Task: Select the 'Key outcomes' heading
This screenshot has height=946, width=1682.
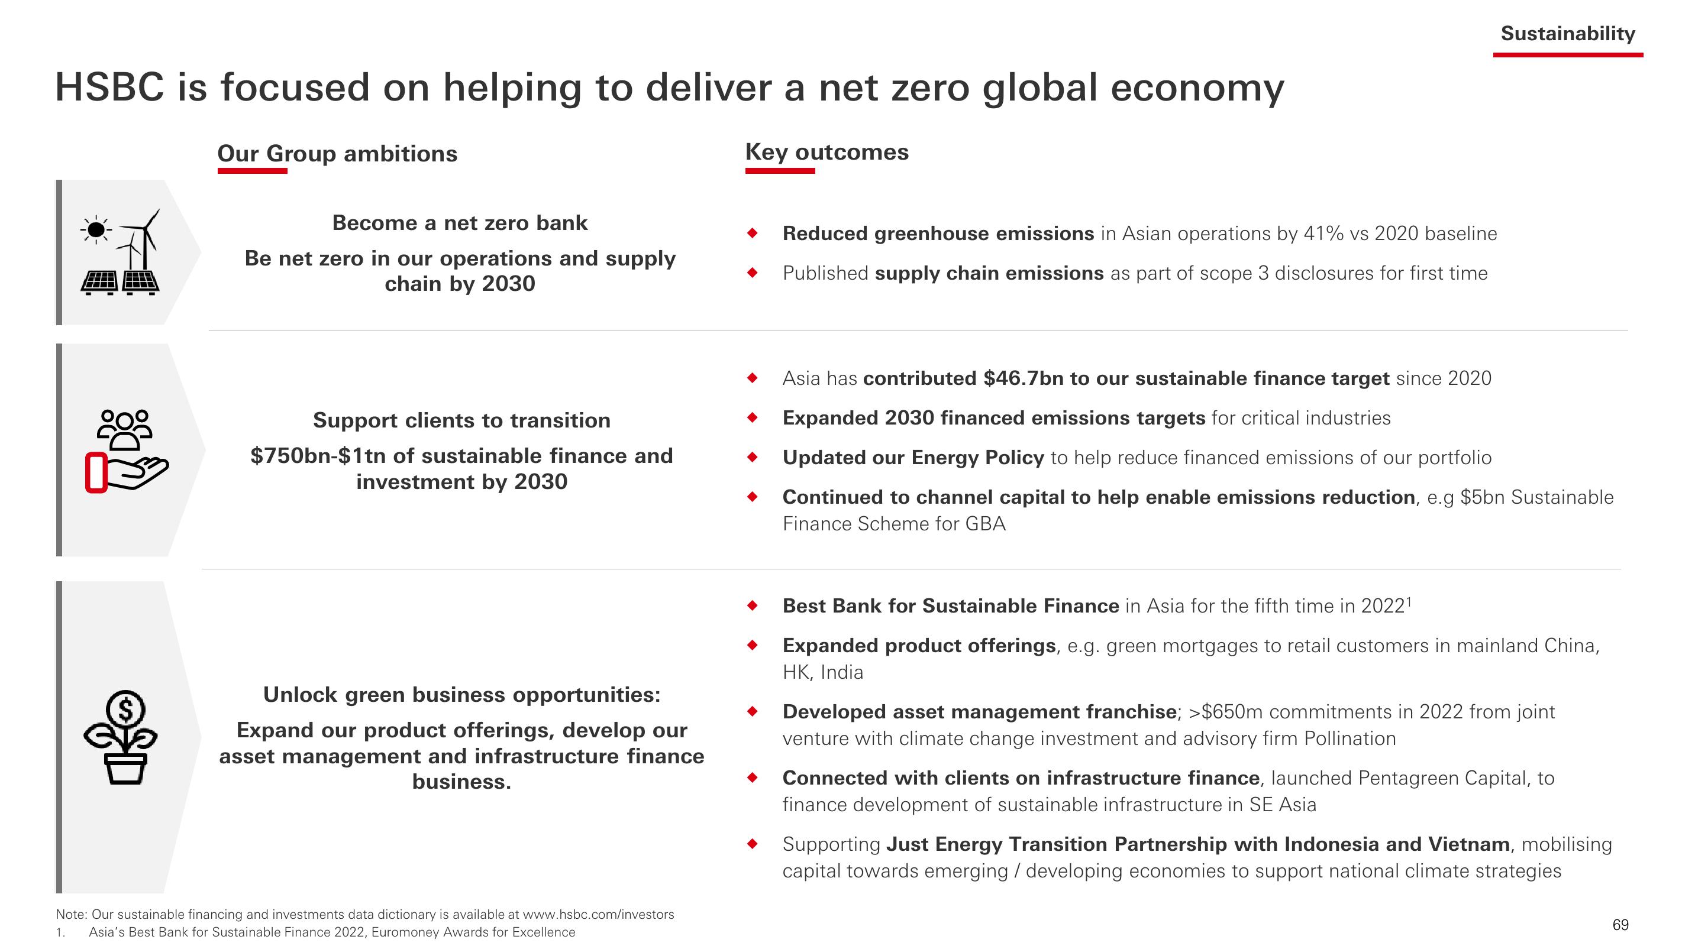Action: coord(827,152)
